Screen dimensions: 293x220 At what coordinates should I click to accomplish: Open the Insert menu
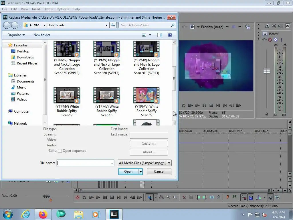coord(36,9)
